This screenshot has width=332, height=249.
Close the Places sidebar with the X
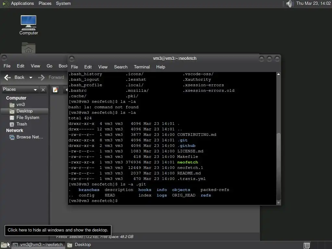43,90
